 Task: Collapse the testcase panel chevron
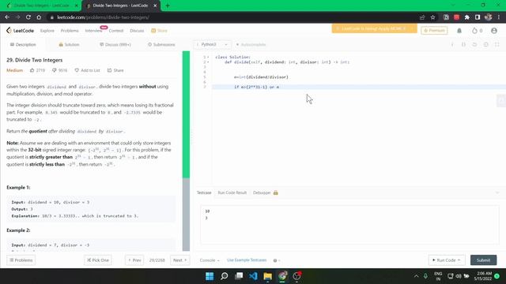pos(497,192)
